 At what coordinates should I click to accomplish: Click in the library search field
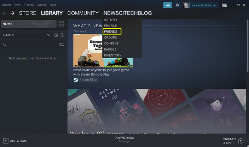click(x=33, y=45)
